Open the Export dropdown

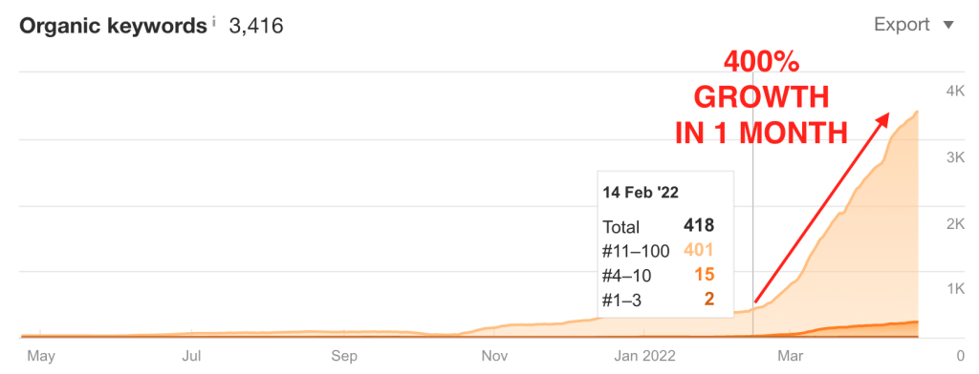point(914,26)
